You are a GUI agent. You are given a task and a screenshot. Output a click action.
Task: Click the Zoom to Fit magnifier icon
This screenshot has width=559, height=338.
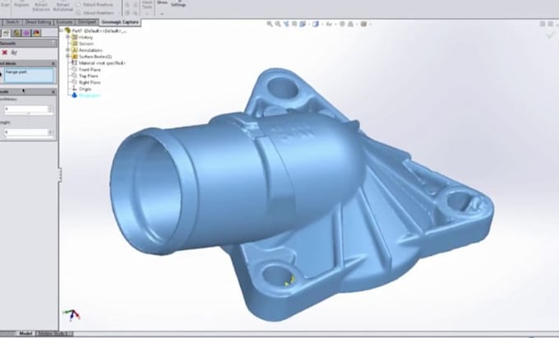tap(270, 24)
